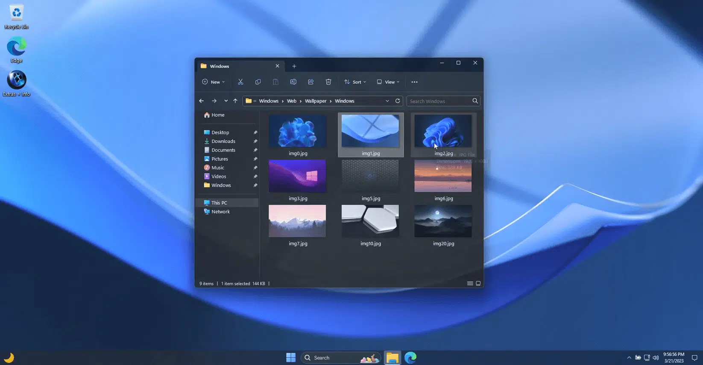Viewport: 703px width, 365px height.
Task: Close the Windows tab
Action: pos(277,66)
